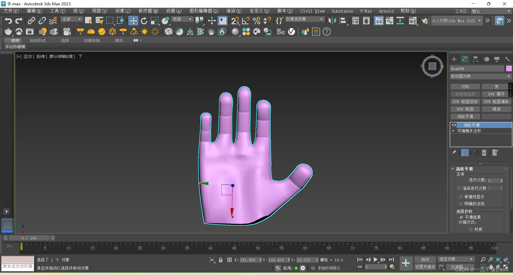
Task: Switch to Hierarchy panel icon
Action: [475, 59]
